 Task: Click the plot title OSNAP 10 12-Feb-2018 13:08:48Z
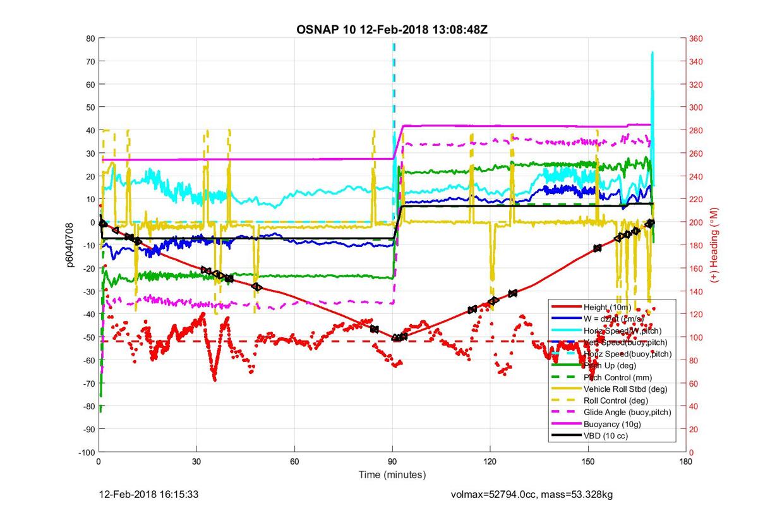coord(392,30)
